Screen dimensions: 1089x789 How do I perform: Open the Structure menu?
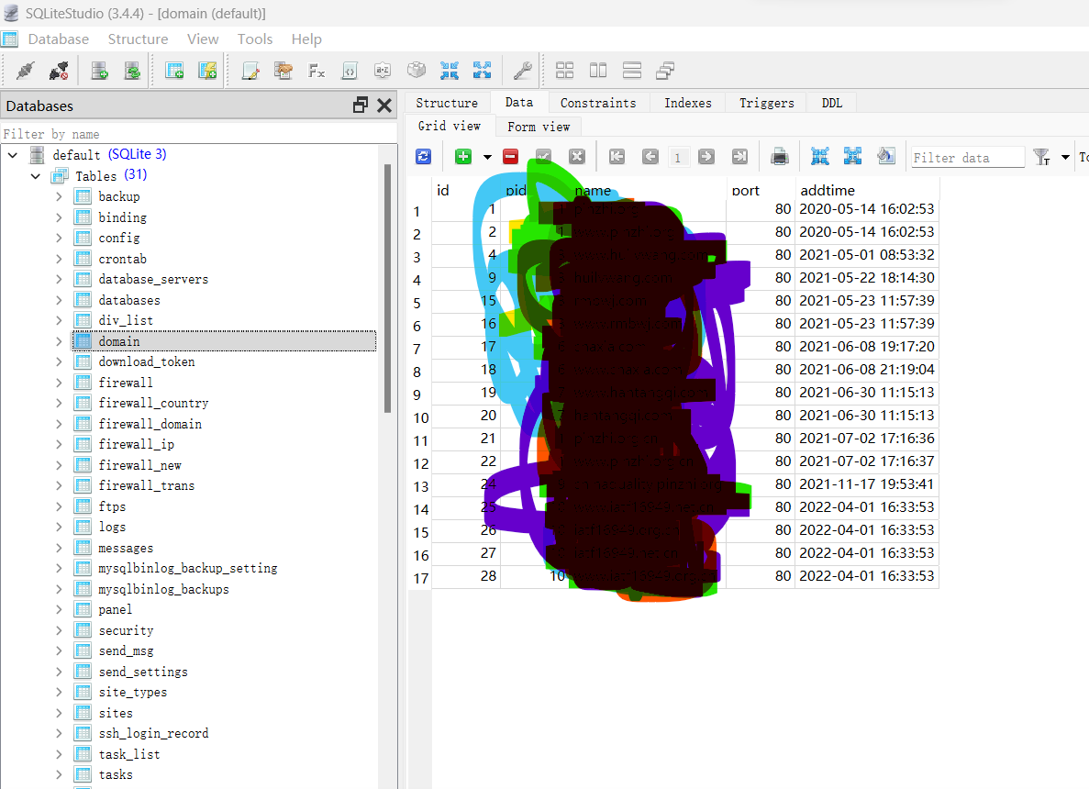(x=138, y=39)
